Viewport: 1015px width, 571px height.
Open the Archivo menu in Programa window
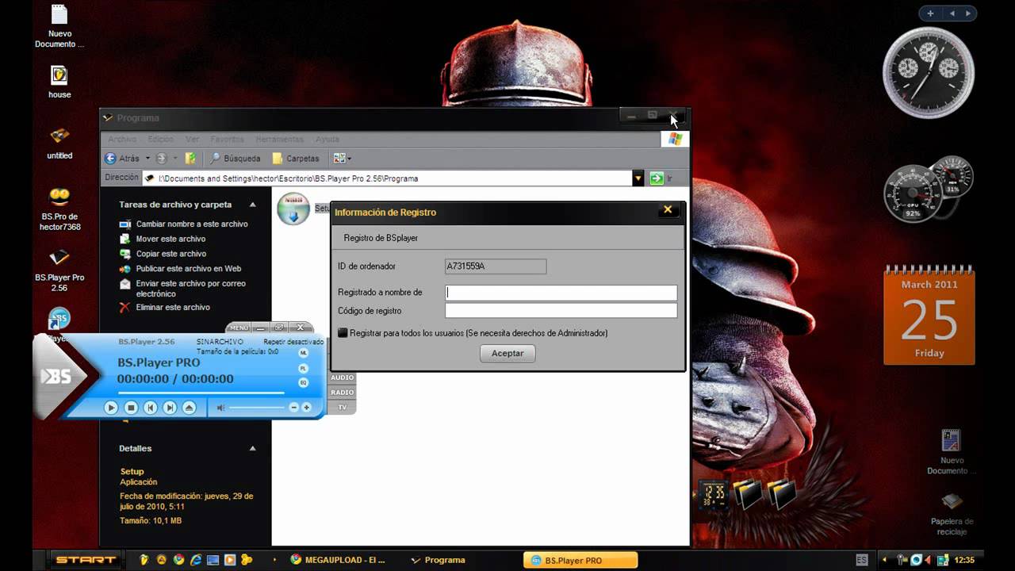(x=121, y=140)
